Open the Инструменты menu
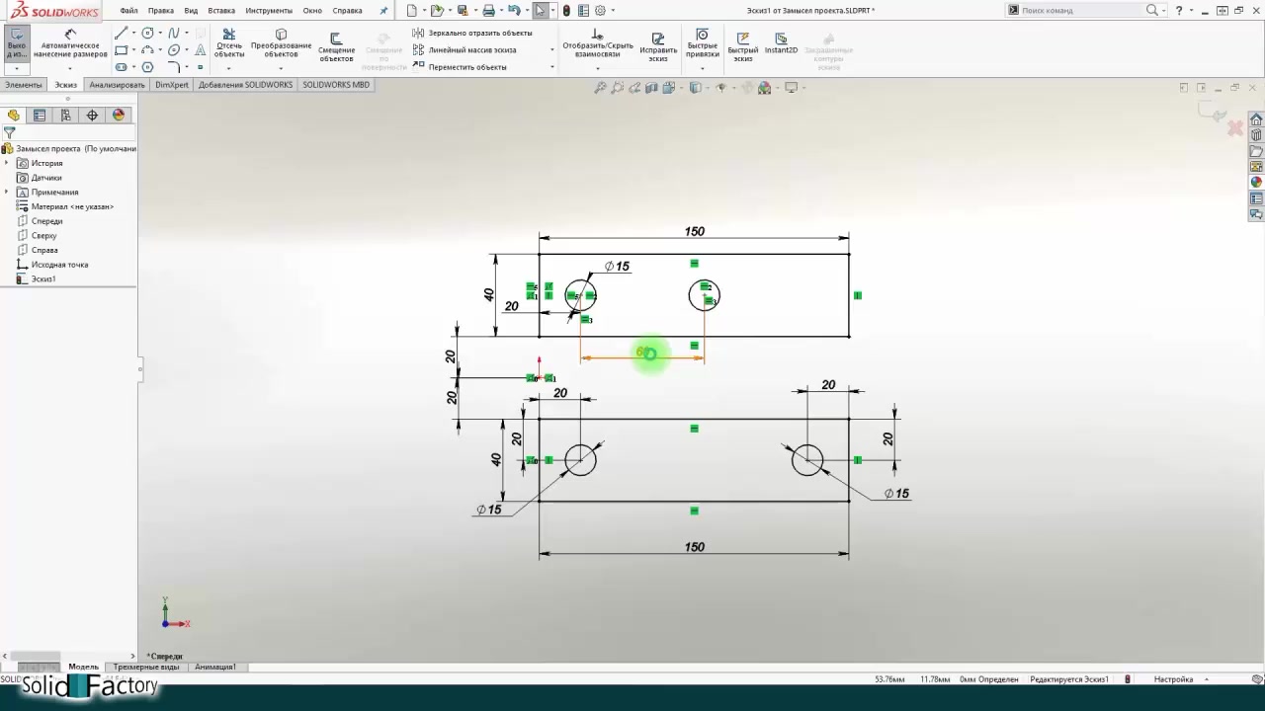 pyautogui.click(x=269, y=11)
